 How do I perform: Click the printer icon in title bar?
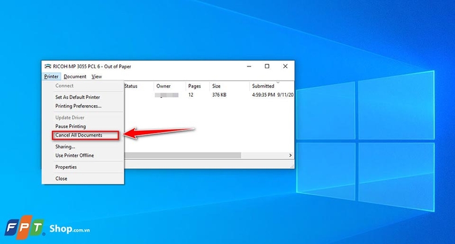[48, 67]
